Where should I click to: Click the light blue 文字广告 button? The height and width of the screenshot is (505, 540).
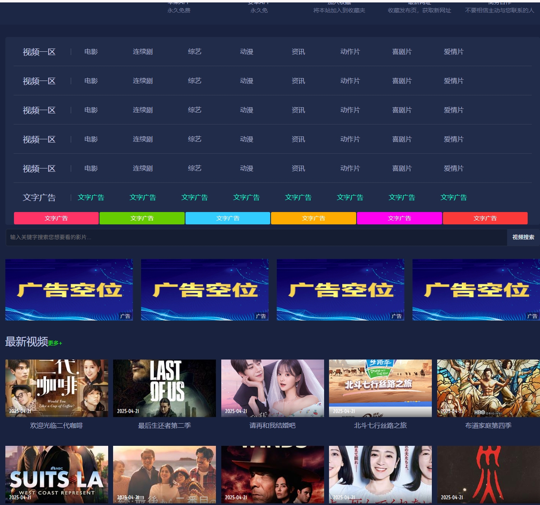(228, 218)
